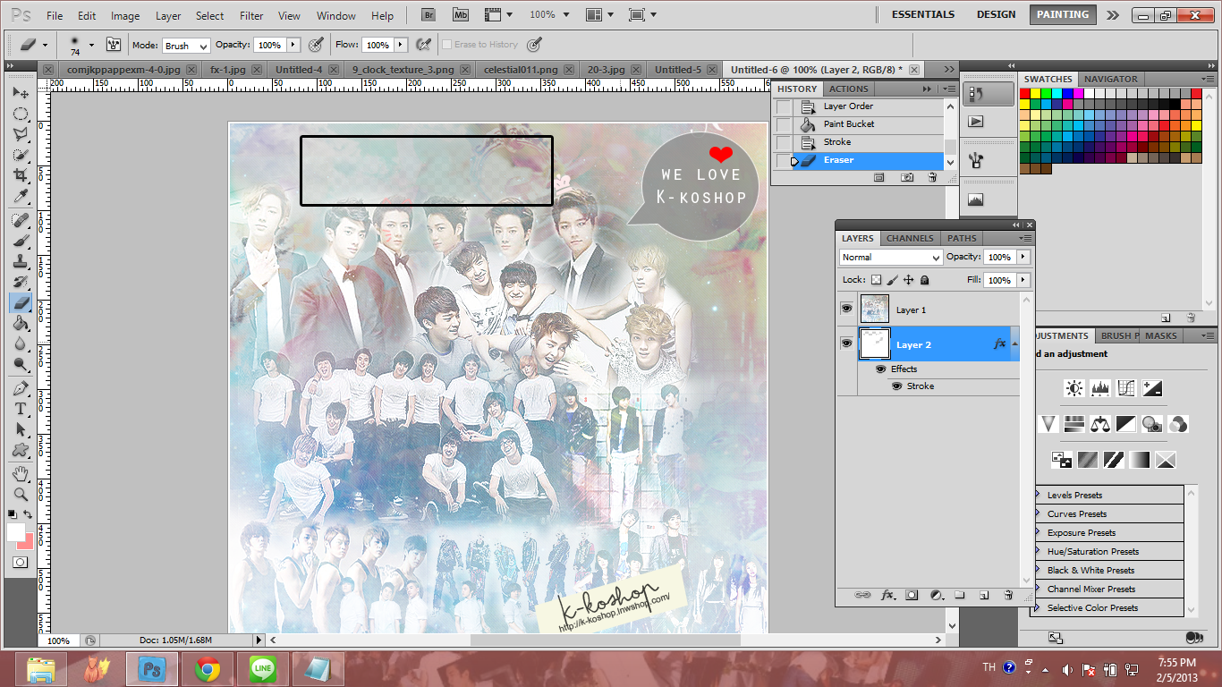
Task: Open the layer blend mode Normal dropdown
Action: [891, 258]
